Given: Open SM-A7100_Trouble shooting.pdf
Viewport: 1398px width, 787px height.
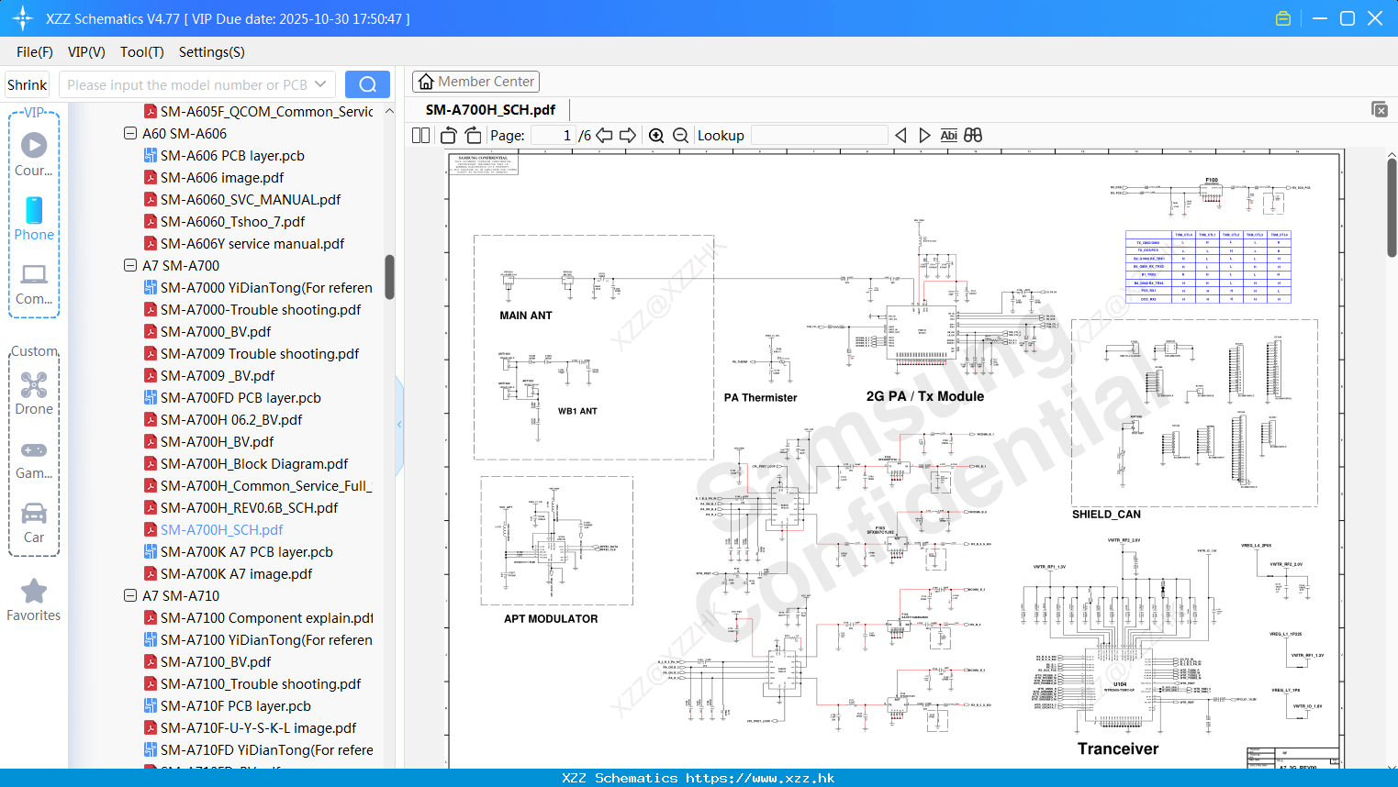Looking at the screenshot, I should point(261,683).
